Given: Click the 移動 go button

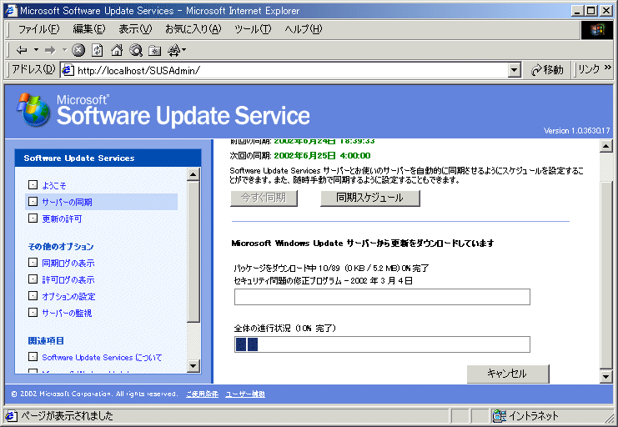Looking at the screenshot, I should point(547,70).
